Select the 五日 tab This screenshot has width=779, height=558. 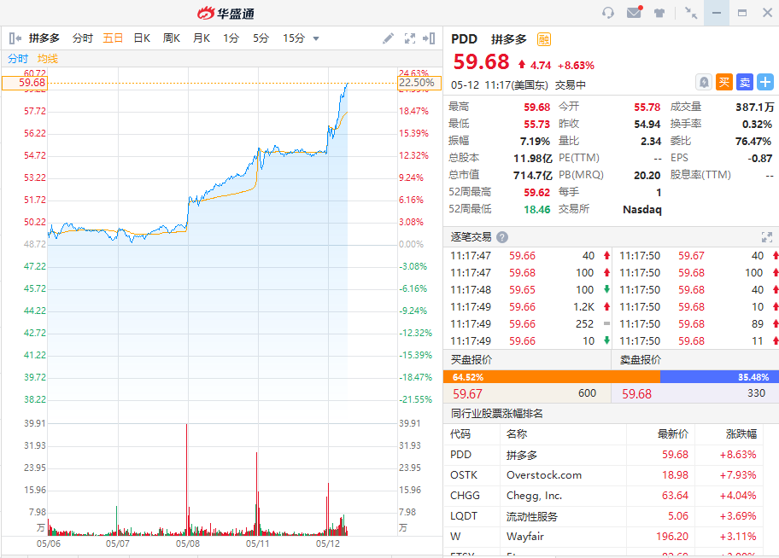click(x=113, y=38)
